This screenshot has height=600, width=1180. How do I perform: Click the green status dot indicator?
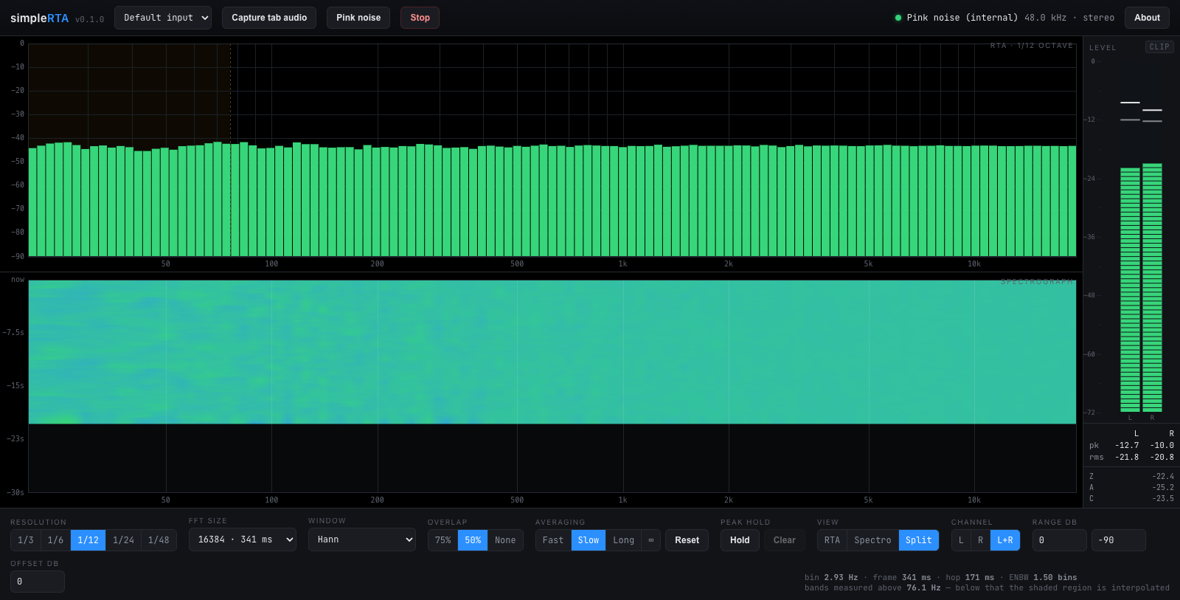(x=898, y=18)
